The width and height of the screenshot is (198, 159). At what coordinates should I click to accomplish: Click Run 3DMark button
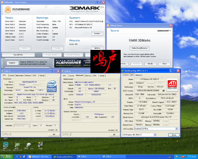click(18, 55)
